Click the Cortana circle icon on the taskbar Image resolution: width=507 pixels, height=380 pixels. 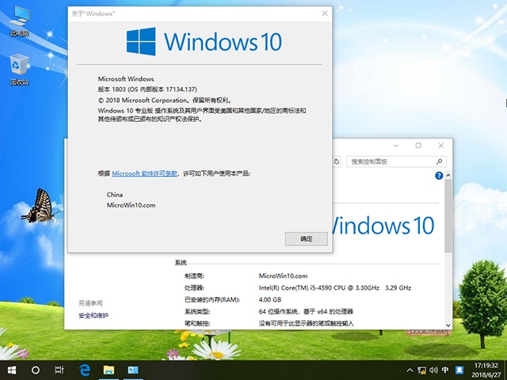(x=36, y=370)
